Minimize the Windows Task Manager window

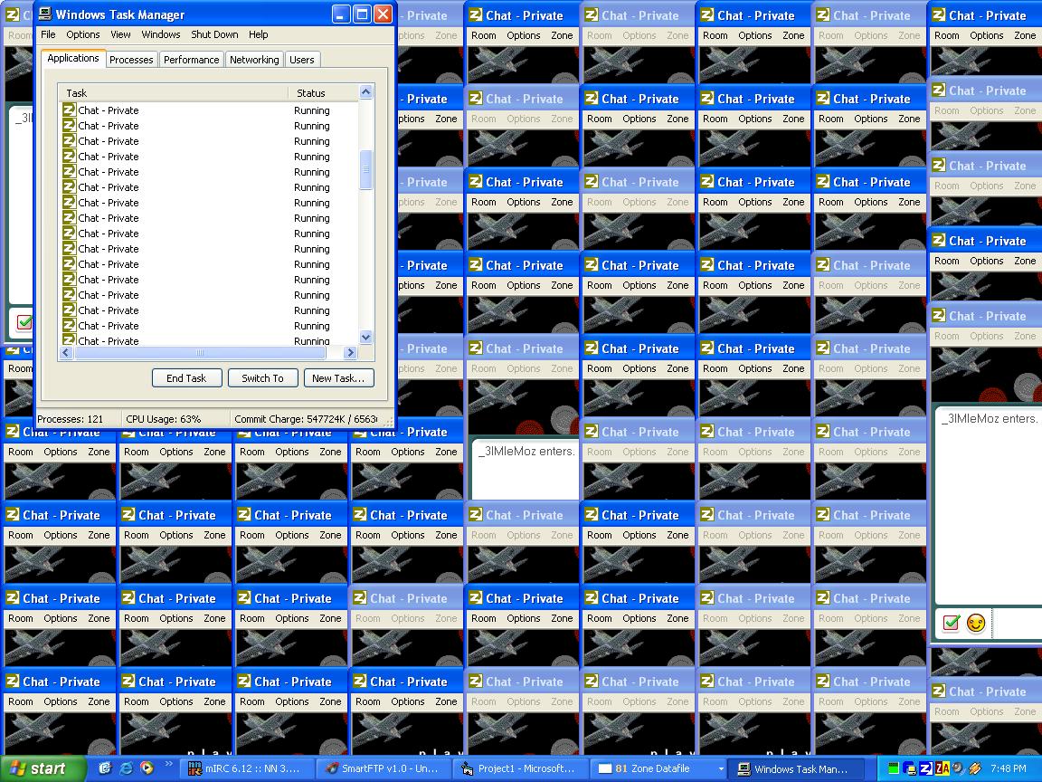(341, 14)
